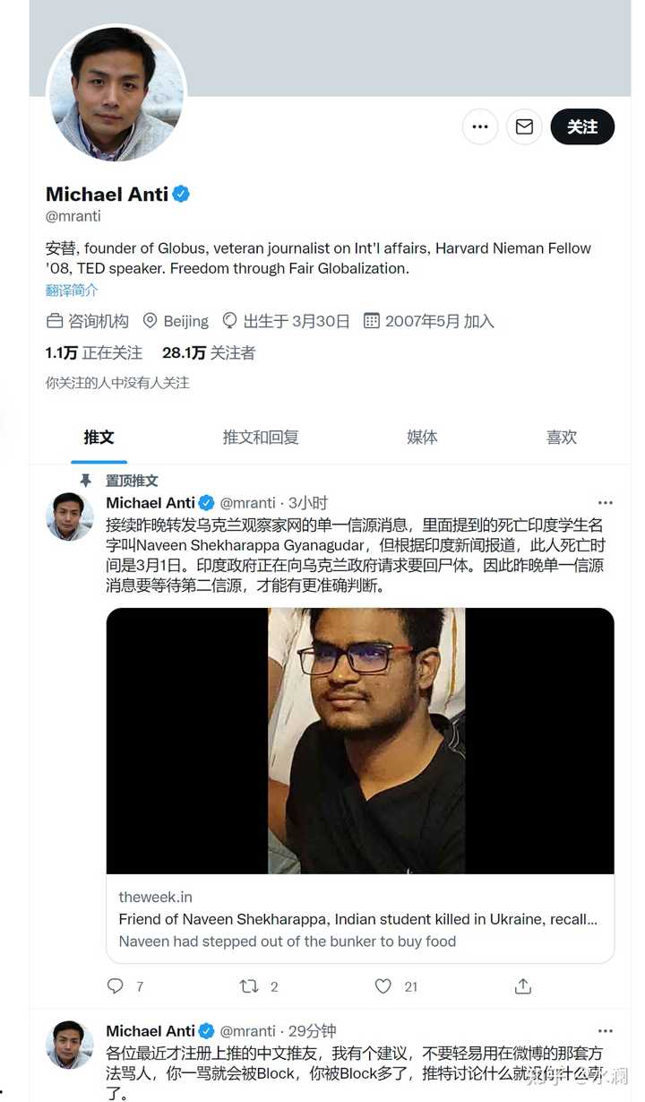View the 1.1万 正在关注 list
Viewport: 645px width, 1102px height.
[94, 353]
